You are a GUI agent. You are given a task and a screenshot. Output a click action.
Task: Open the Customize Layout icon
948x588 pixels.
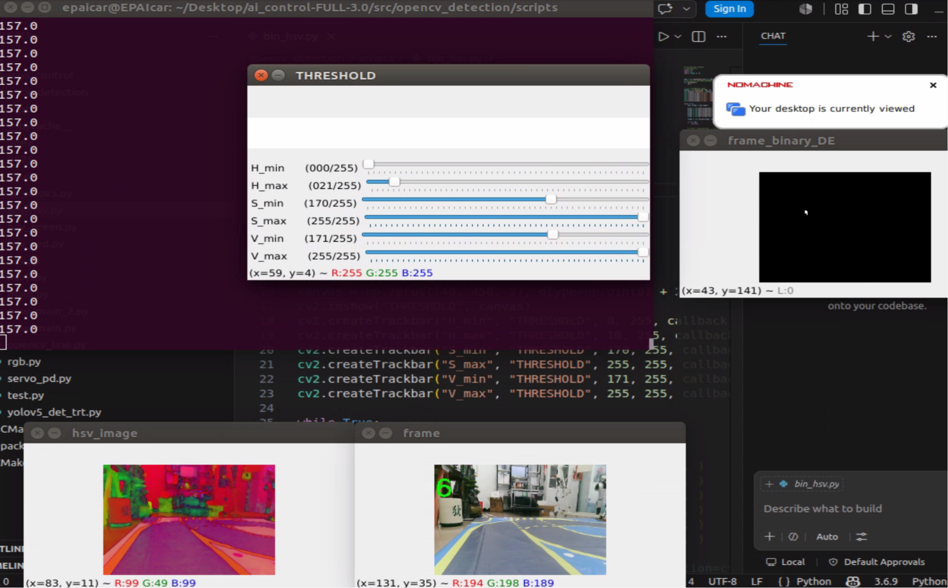coord(841,9)
